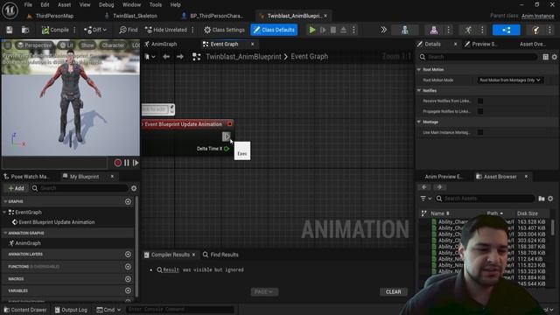The image size is (560, 315).
Task: Navigate back in graph history
Action: coord(166,57)
